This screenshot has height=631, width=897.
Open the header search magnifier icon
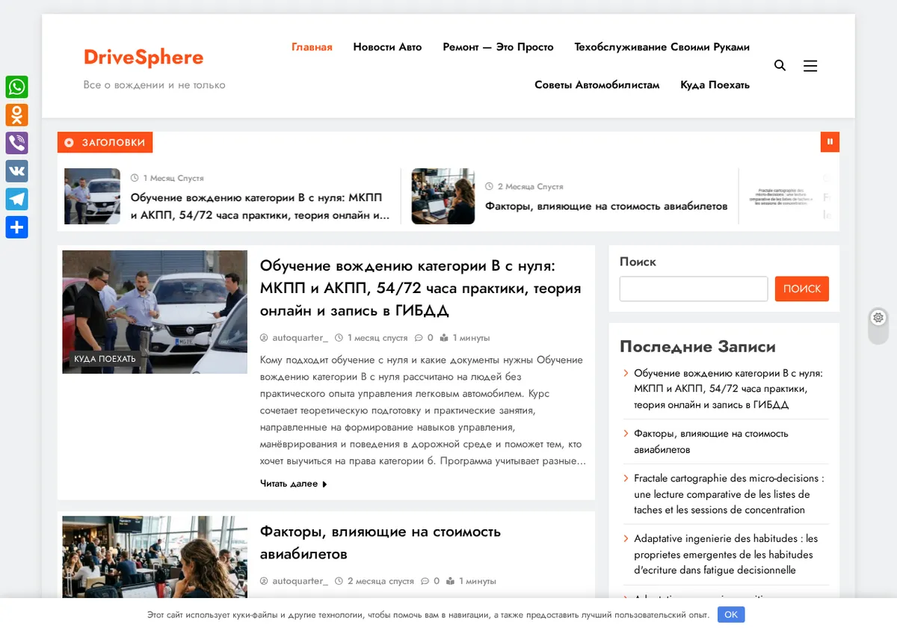coord(780,66)
